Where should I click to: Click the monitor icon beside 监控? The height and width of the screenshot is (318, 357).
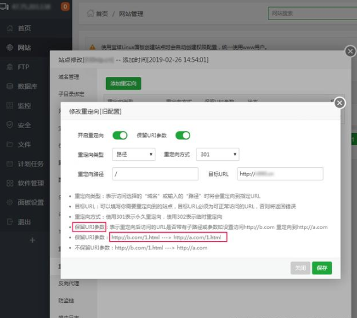coord(9,105)
